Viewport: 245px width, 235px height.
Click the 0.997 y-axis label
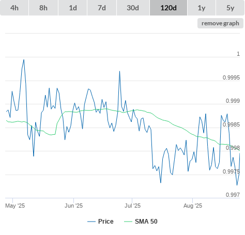click(233, 195)
